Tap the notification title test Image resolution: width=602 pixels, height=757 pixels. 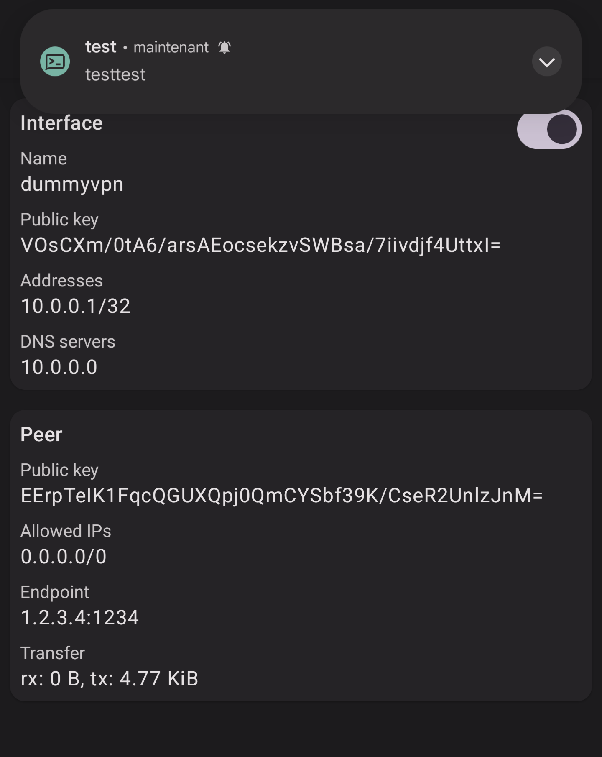tap(101, 47)
